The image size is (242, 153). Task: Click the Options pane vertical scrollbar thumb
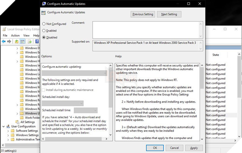110,87
